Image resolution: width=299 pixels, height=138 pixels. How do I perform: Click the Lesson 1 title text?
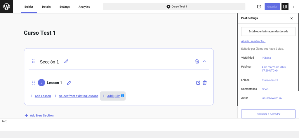(54, 83)
